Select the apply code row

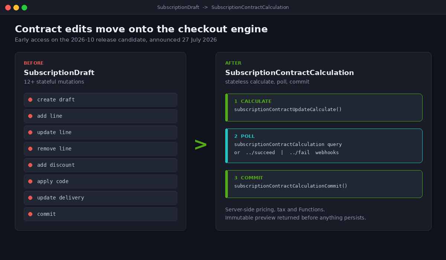point(100,181)
